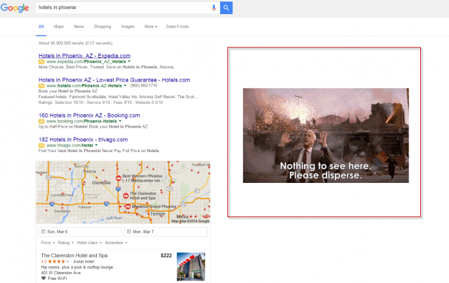Screen dimensions: 449x283
Task: Activate voice search microphone icon
Action: coord(214,8)
